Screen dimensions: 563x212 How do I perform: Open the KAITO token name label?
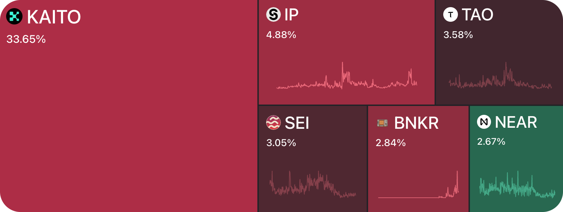(54, 17)
